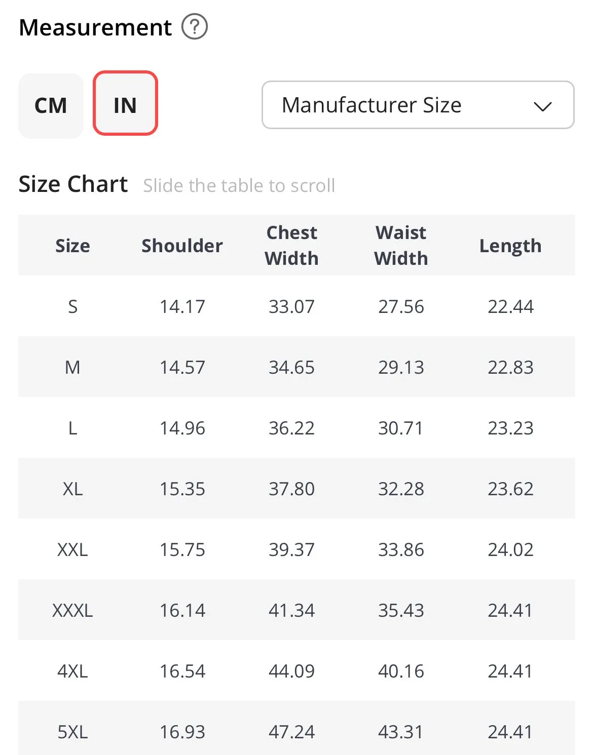Select the XXXL size row
The height and width of the screenshot is (755, 593).
click(296, 610)
